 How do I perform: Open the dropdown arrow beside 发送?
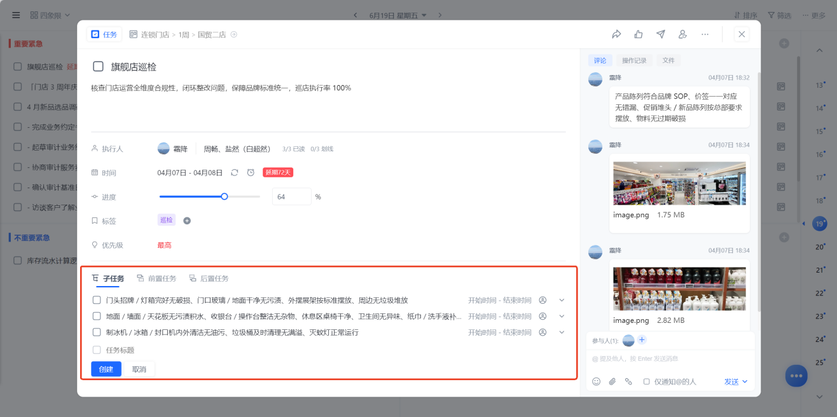point(745,381)
